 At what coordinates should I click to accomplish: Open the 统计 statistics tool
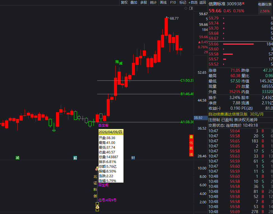pos(153,3)
